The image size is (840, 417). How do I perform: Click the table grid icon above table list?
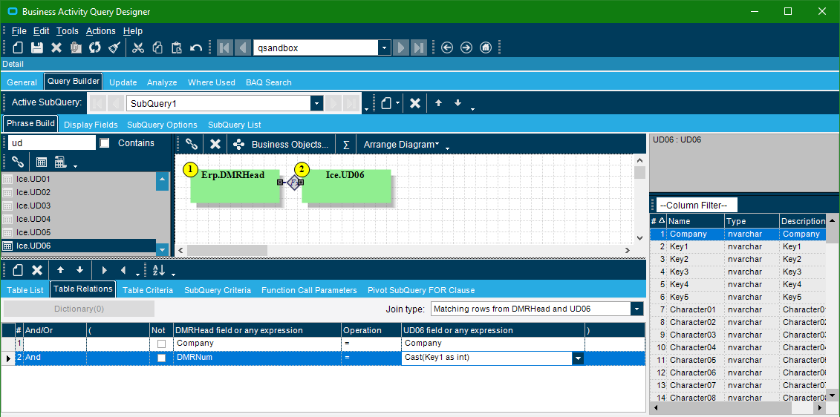[42, 162]
